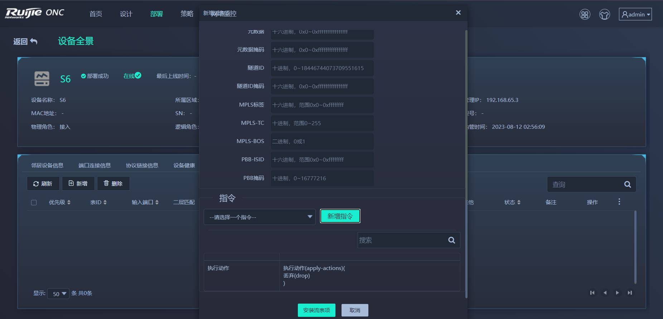Click the MPLS-TC input field
This screenshot has height=319, width=663.
322,123
